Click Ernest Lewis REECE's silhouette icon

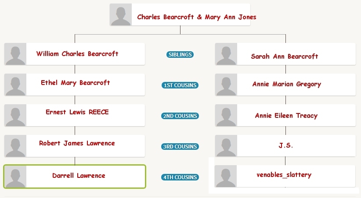click(15, 115)
